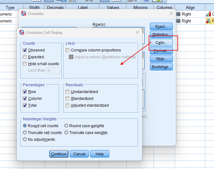Click the Align column header

pos(190,7)
